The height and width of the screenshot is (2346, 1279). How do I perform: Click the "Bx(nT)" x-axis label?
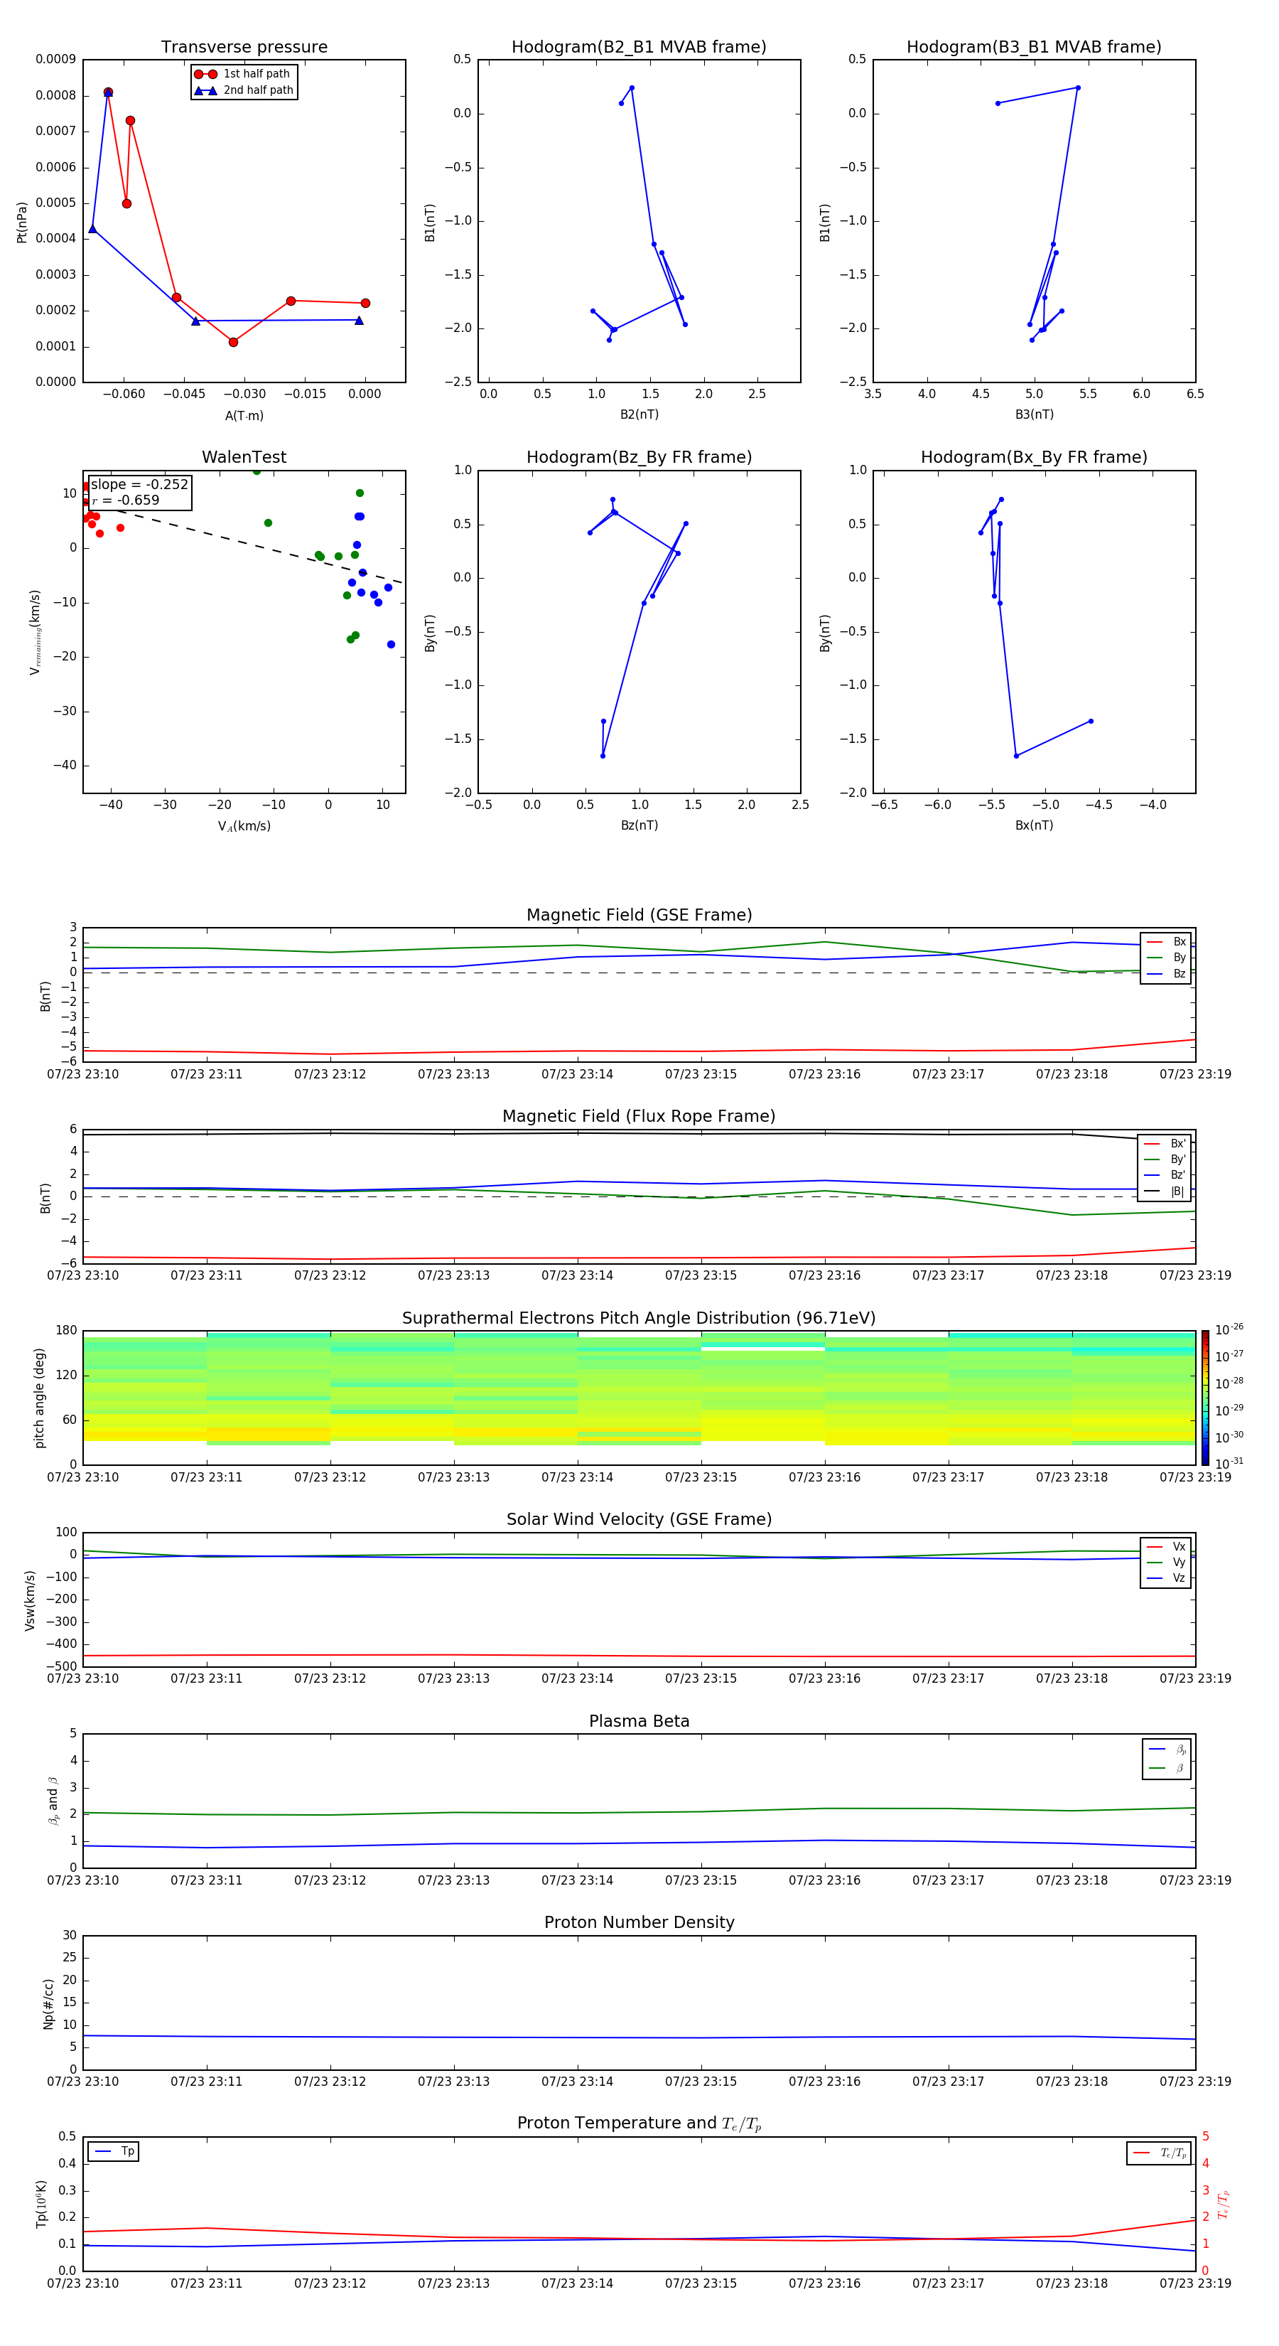1034,825
